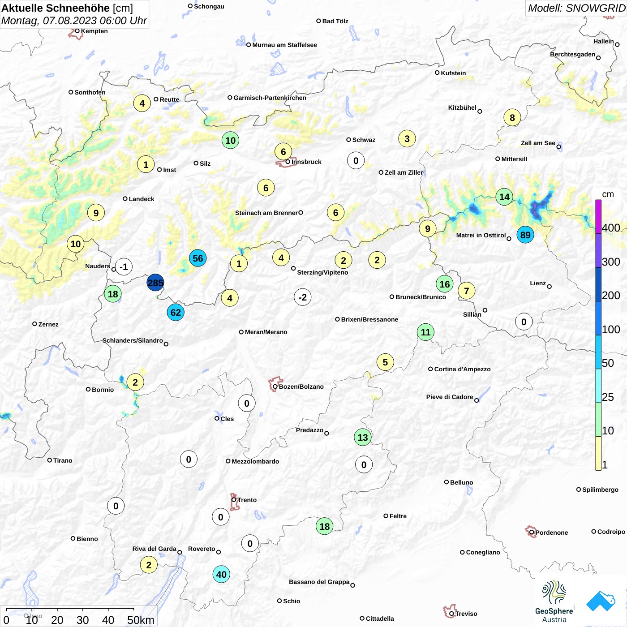Click the blue 100–200 legend color
Screen dimensions: 627x627
tap(598, 318)
